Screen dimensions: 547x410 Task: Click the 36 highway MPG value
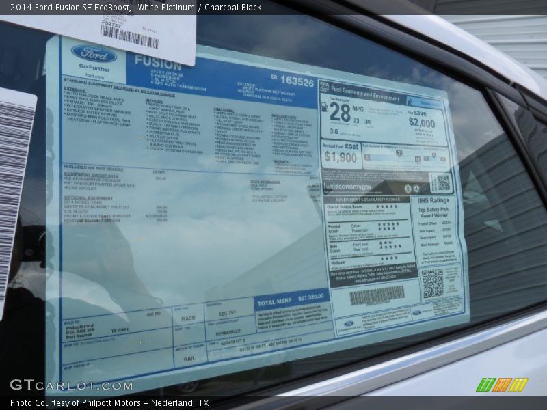pyautogui.click(x=367, y=122)
